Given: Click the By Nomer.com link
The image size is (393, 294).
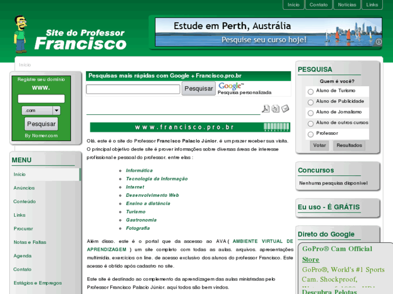Looking at the screenshot, I should click(x=41, y=135).
